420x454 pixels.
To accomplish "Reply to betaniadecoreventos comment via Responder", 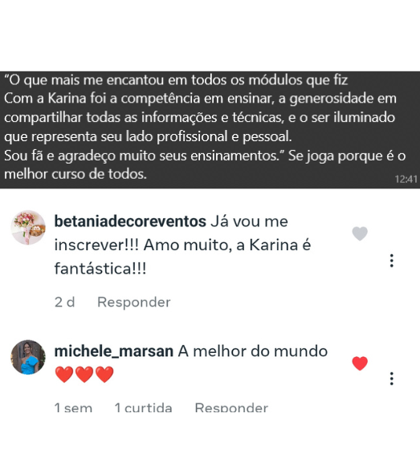I will click(x=134, y=302).
